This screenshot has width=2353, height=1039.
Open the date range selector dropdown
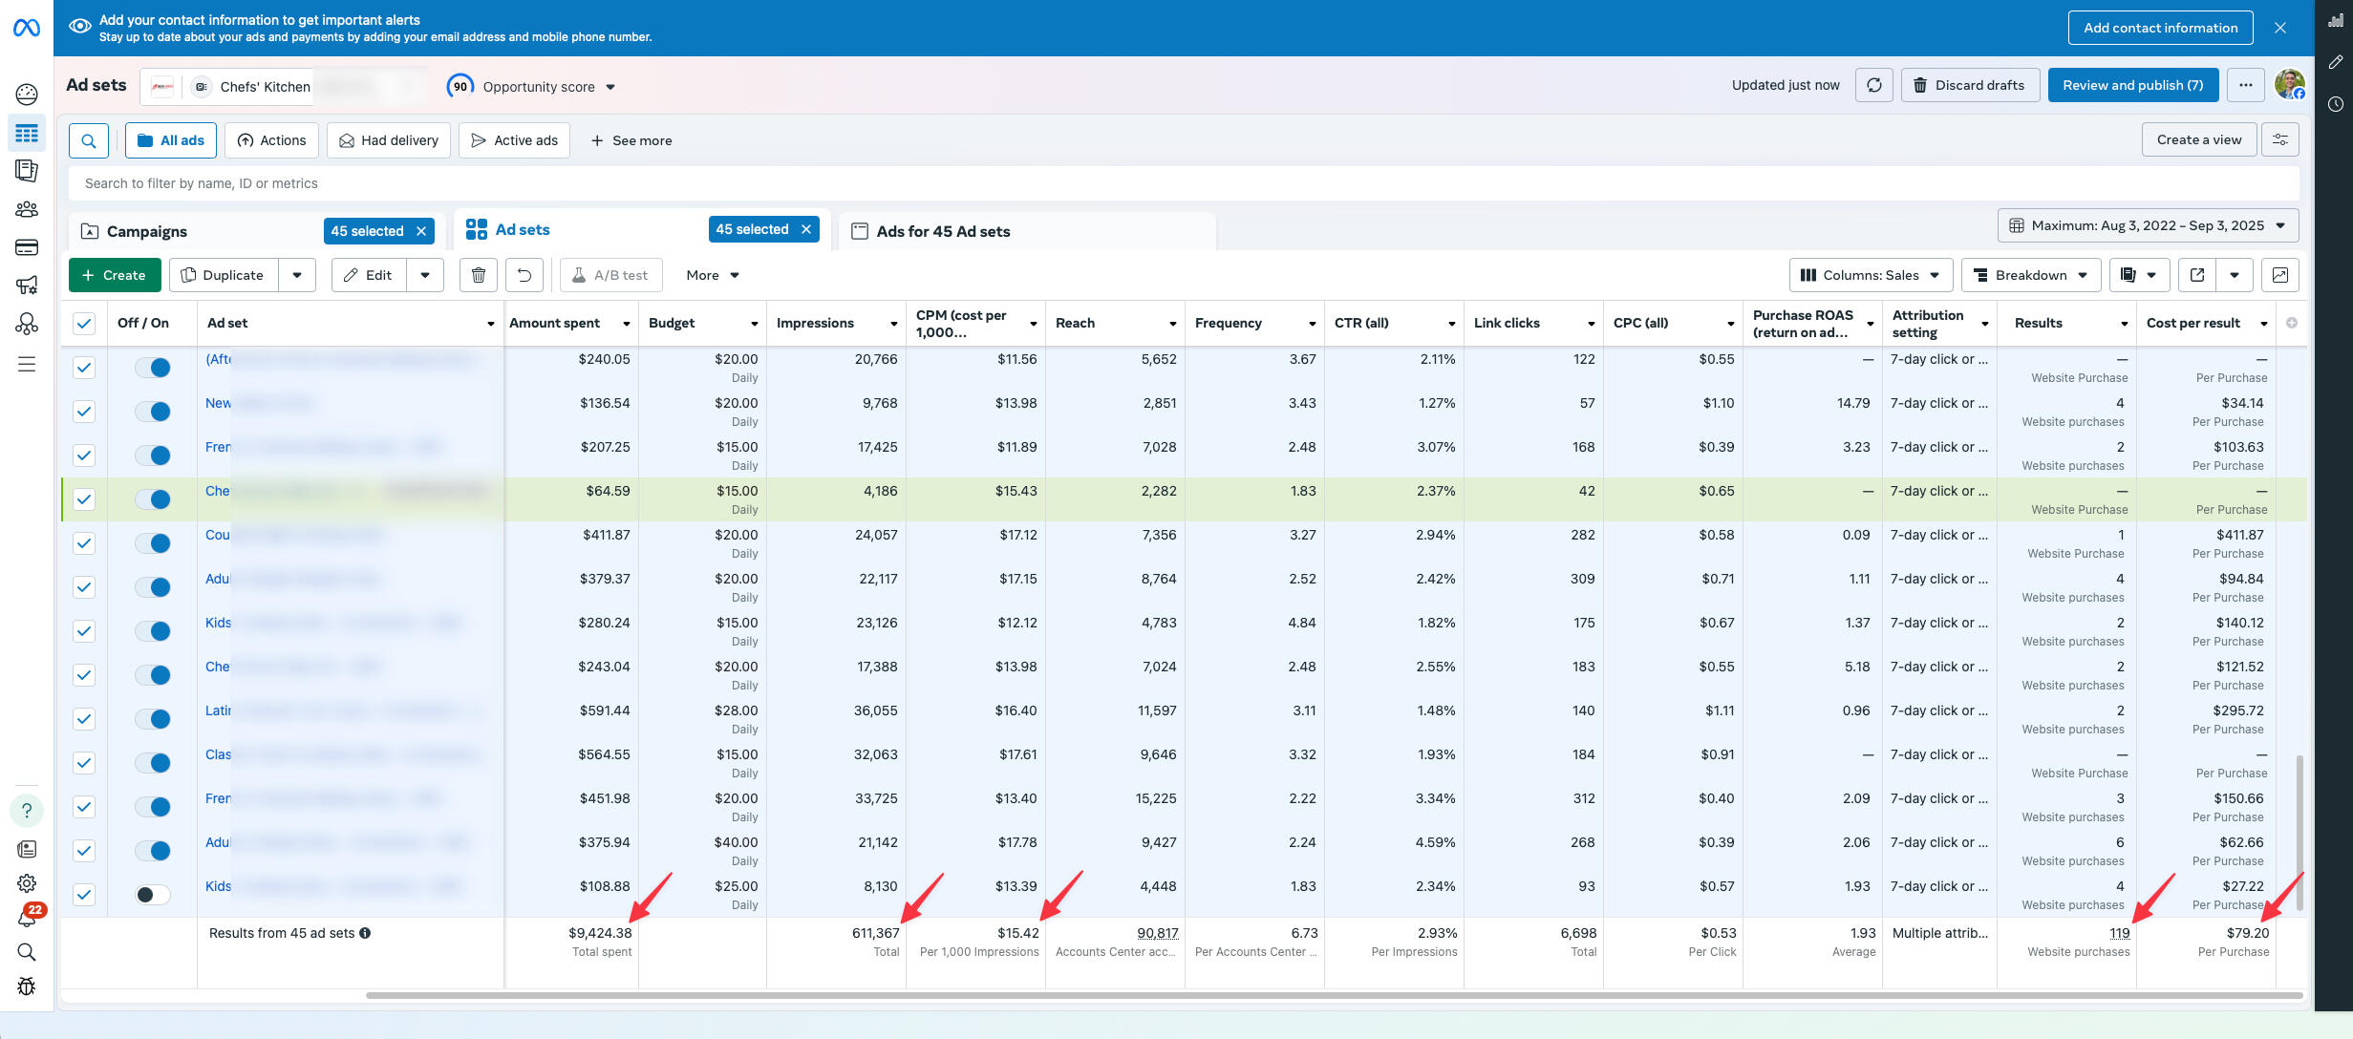[2147, 226]
